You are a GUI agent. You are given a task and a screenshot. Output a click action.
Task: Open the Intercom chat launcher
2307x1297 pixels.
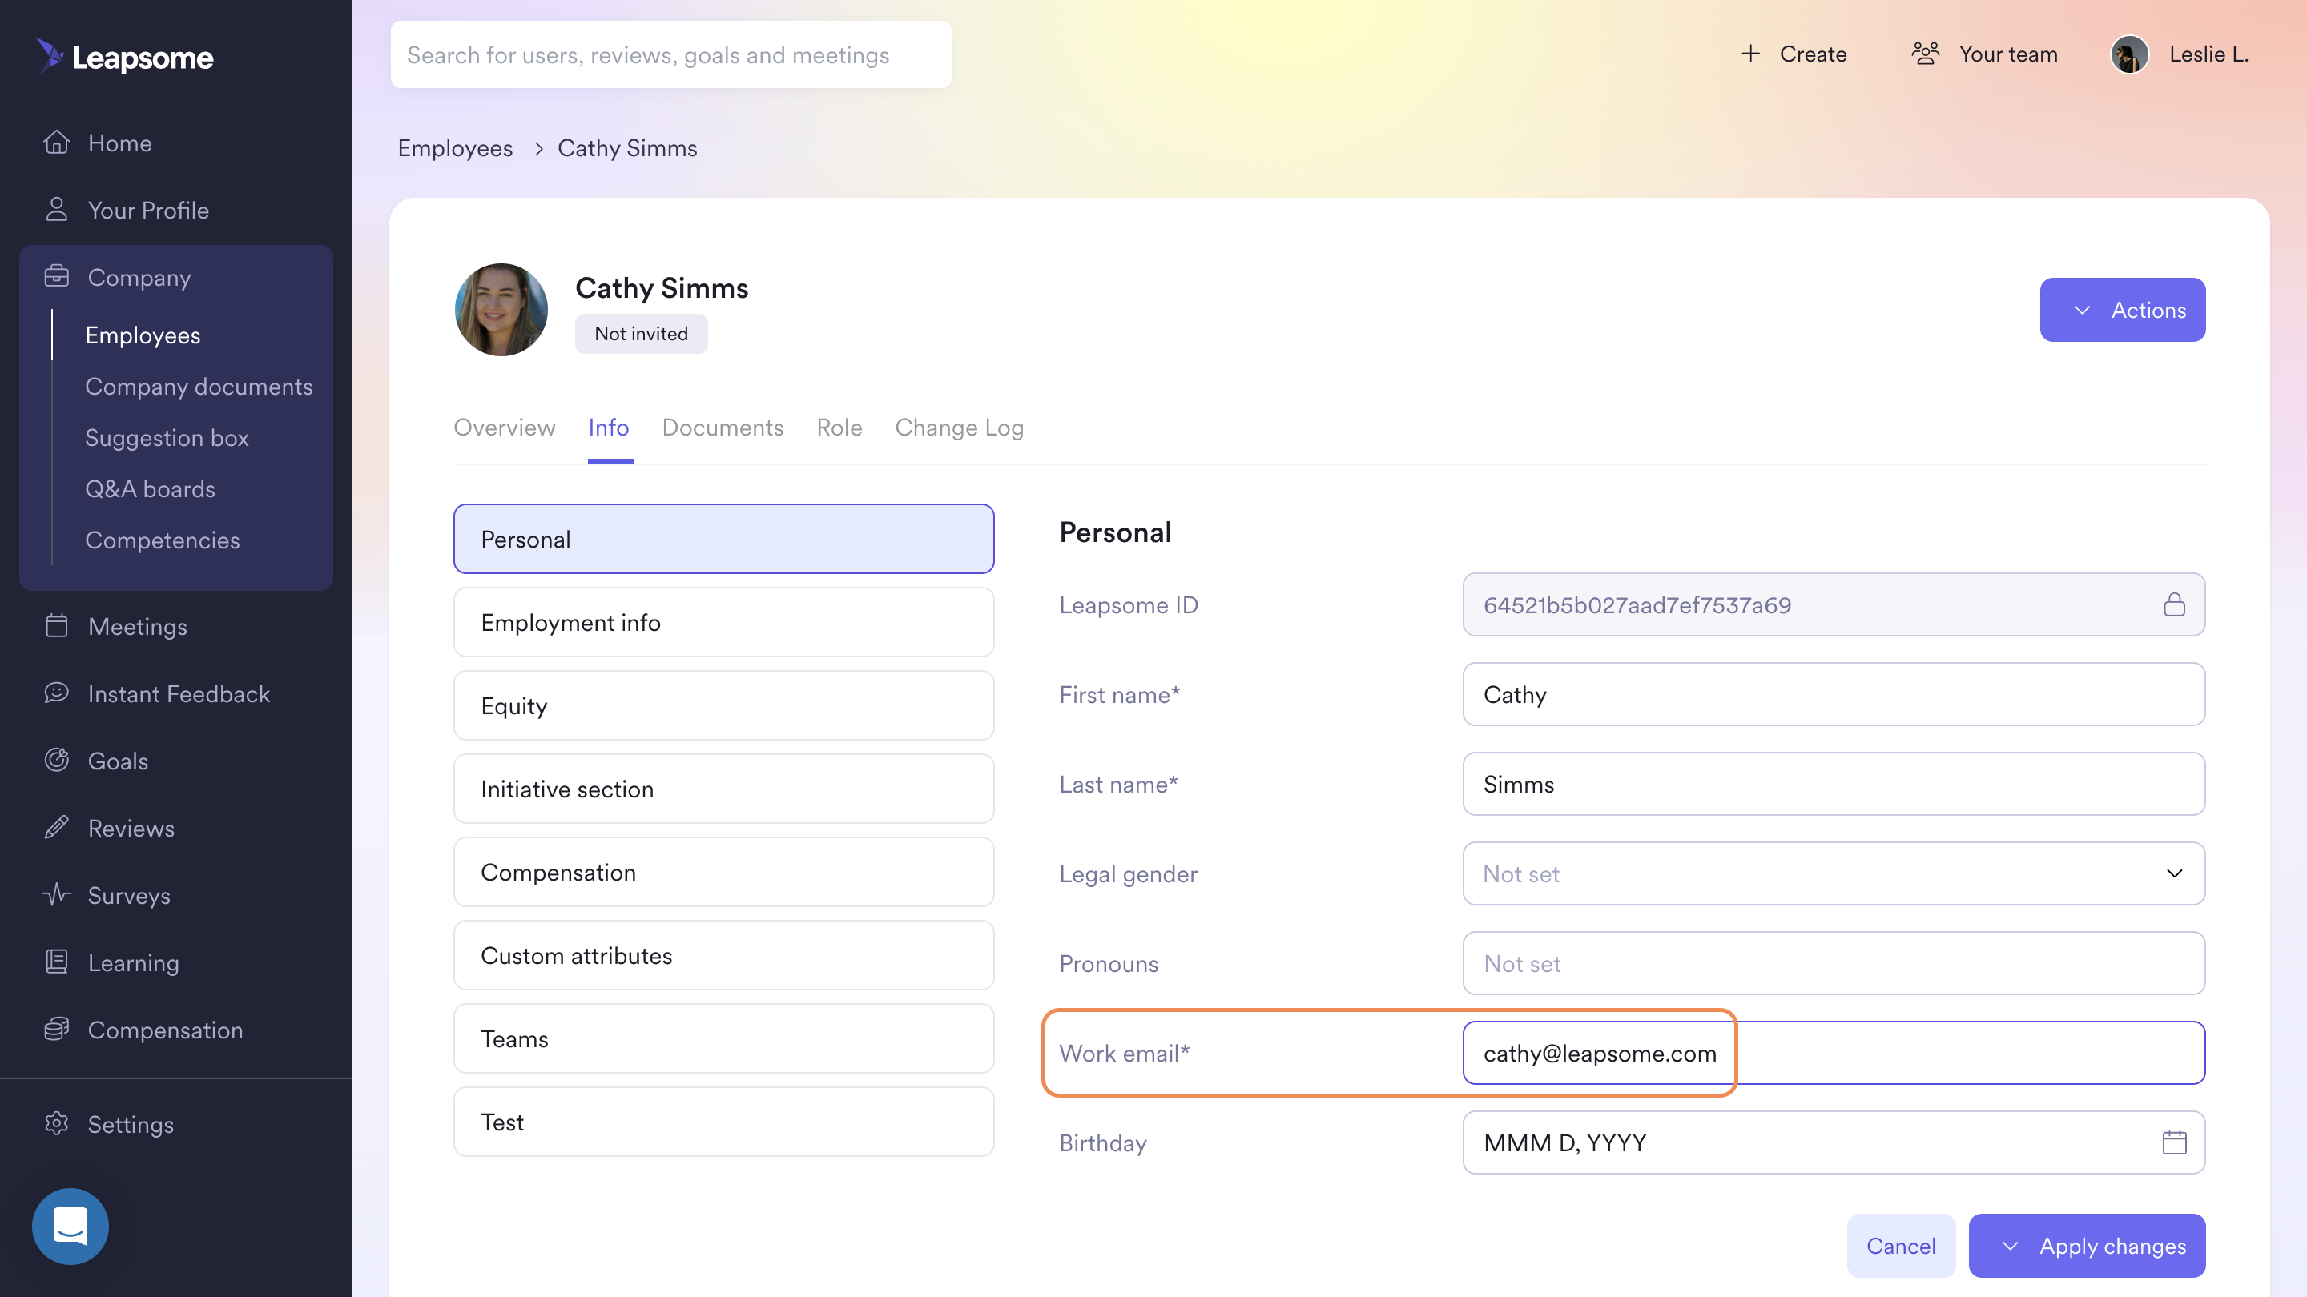point(70,1227)
